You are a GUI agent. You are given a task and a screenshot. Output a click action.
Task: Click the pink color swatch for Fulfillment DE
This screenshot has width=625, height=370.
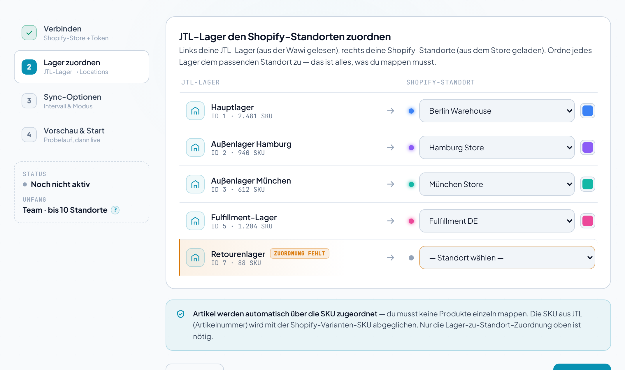588,221
